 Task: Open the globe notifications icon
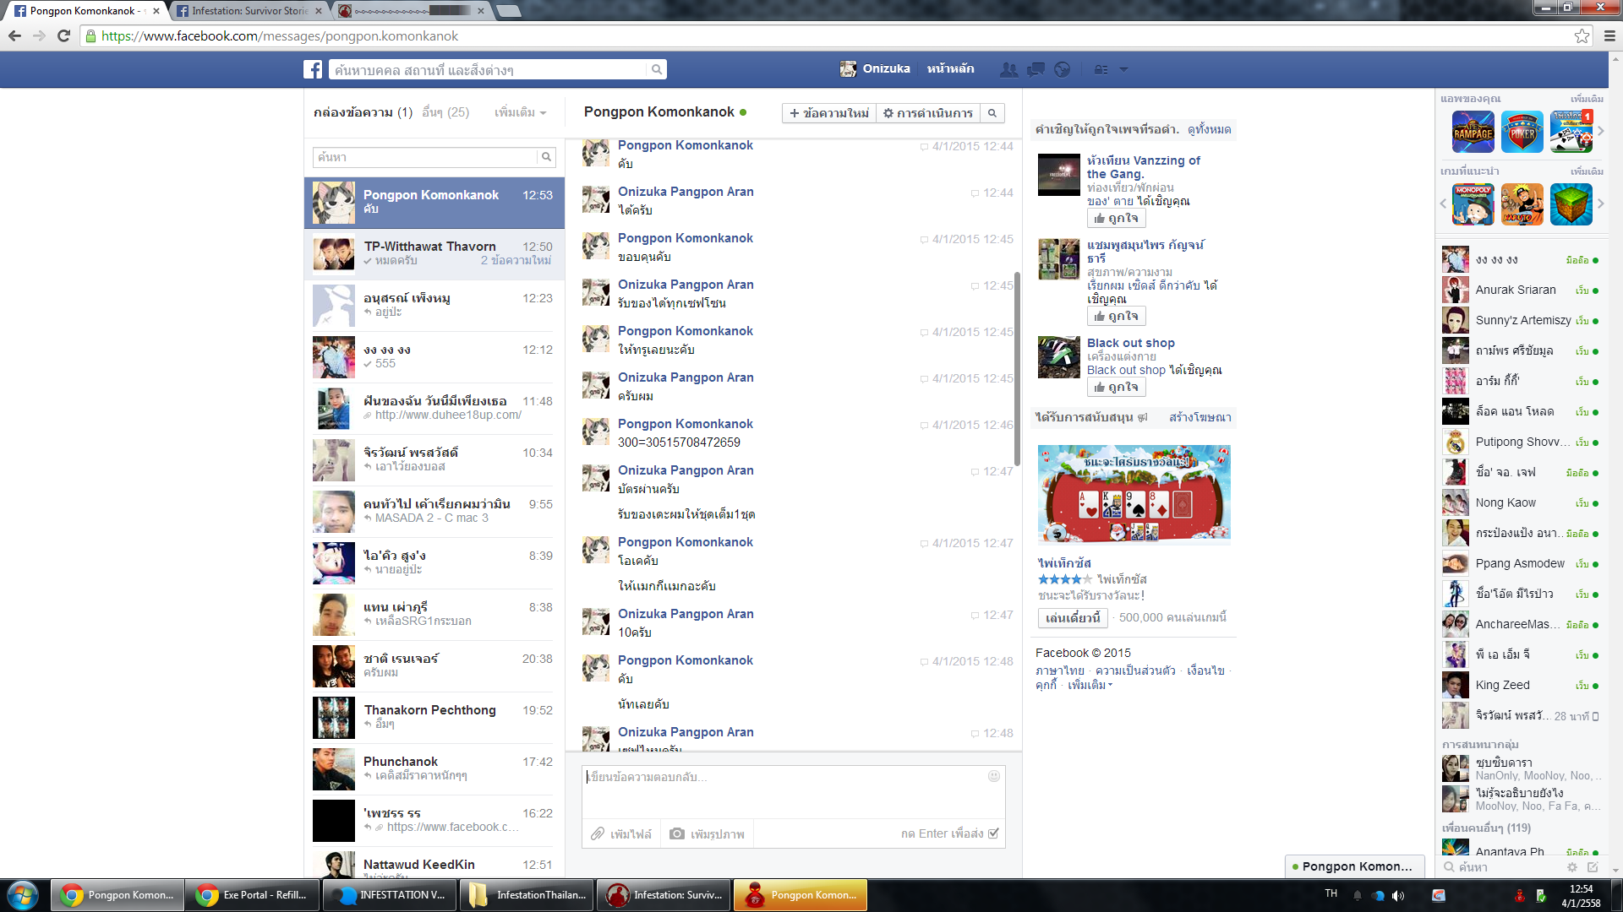click(x=1063, y=69)
